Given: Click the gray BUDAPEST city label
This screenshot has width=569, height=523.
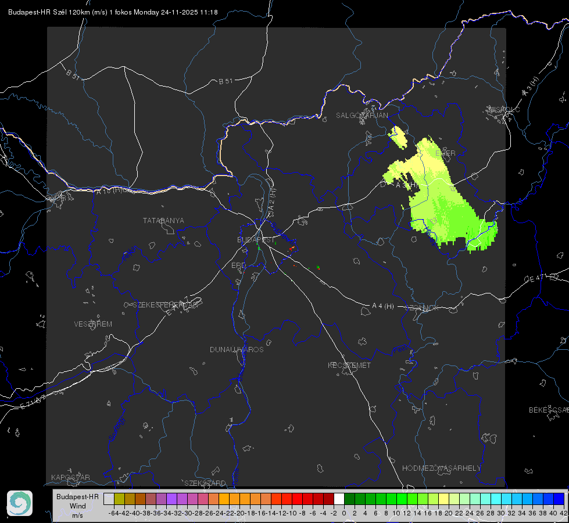Looking at the screenshot, I should click(256, 240).
